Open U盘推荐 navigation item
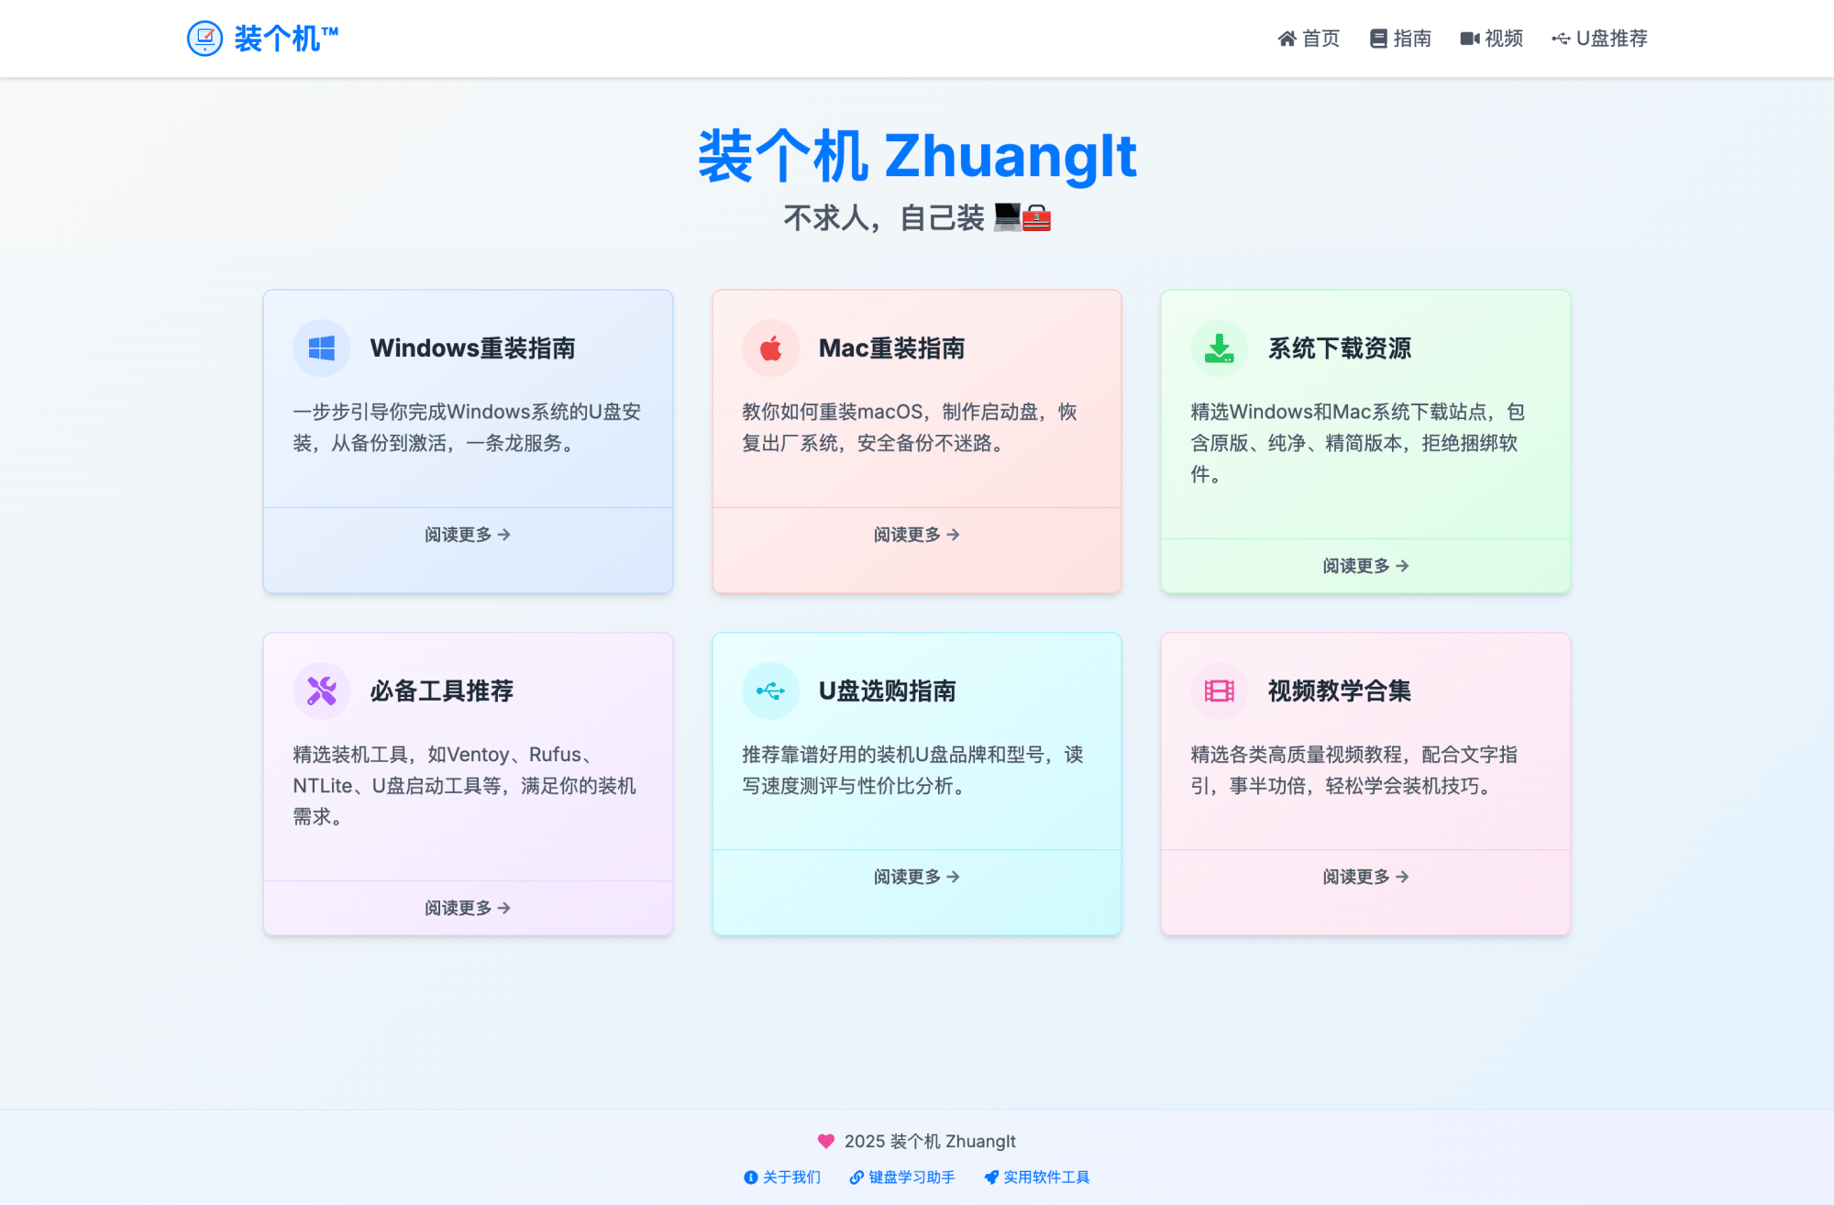Screen dimensions: 1834x1205 (x=1599, y=39)
